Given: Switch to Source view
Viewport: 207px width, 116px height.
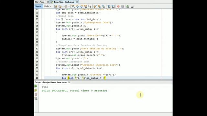Looking at the screenshot, I should click(38, 6).
